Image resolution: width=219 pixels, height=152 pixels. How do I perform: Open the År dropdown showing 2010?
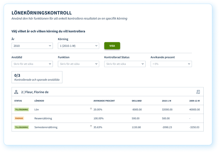click(x=32, y=46)
